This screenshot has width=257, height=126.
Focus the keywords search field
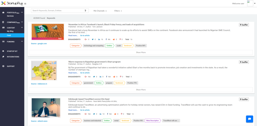(60, 11)
